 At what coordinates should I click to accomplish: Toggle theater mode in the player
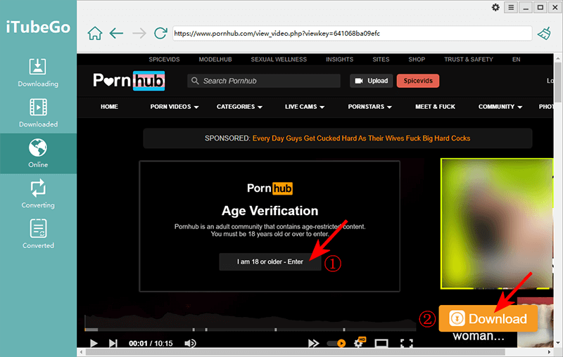[x=381, y=344]
